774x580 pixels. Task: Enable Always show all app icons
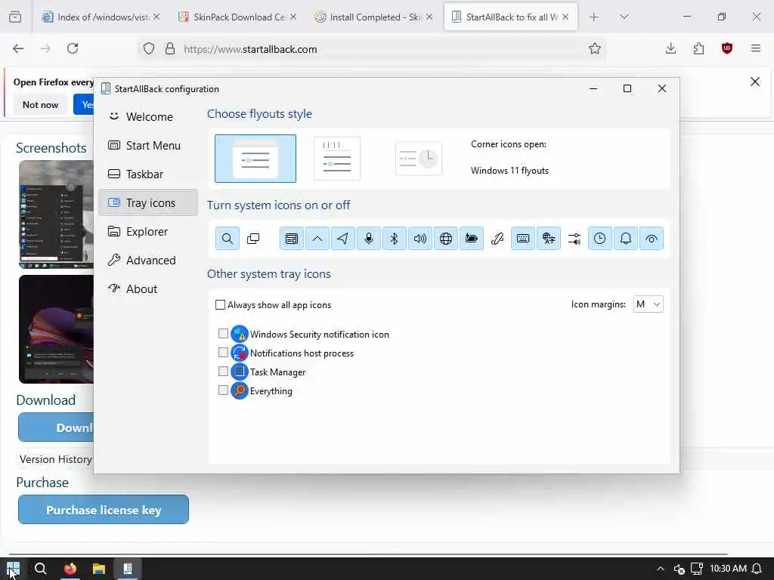click(220, 305)
